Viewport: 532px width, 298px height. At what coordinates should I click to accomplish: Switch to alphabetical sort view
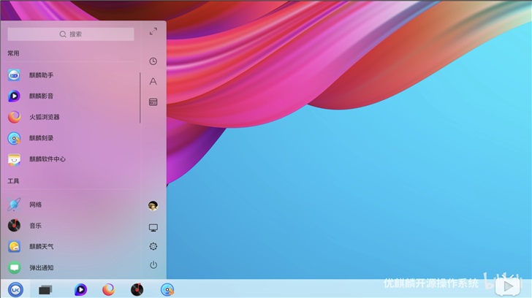tap(153, 82)
